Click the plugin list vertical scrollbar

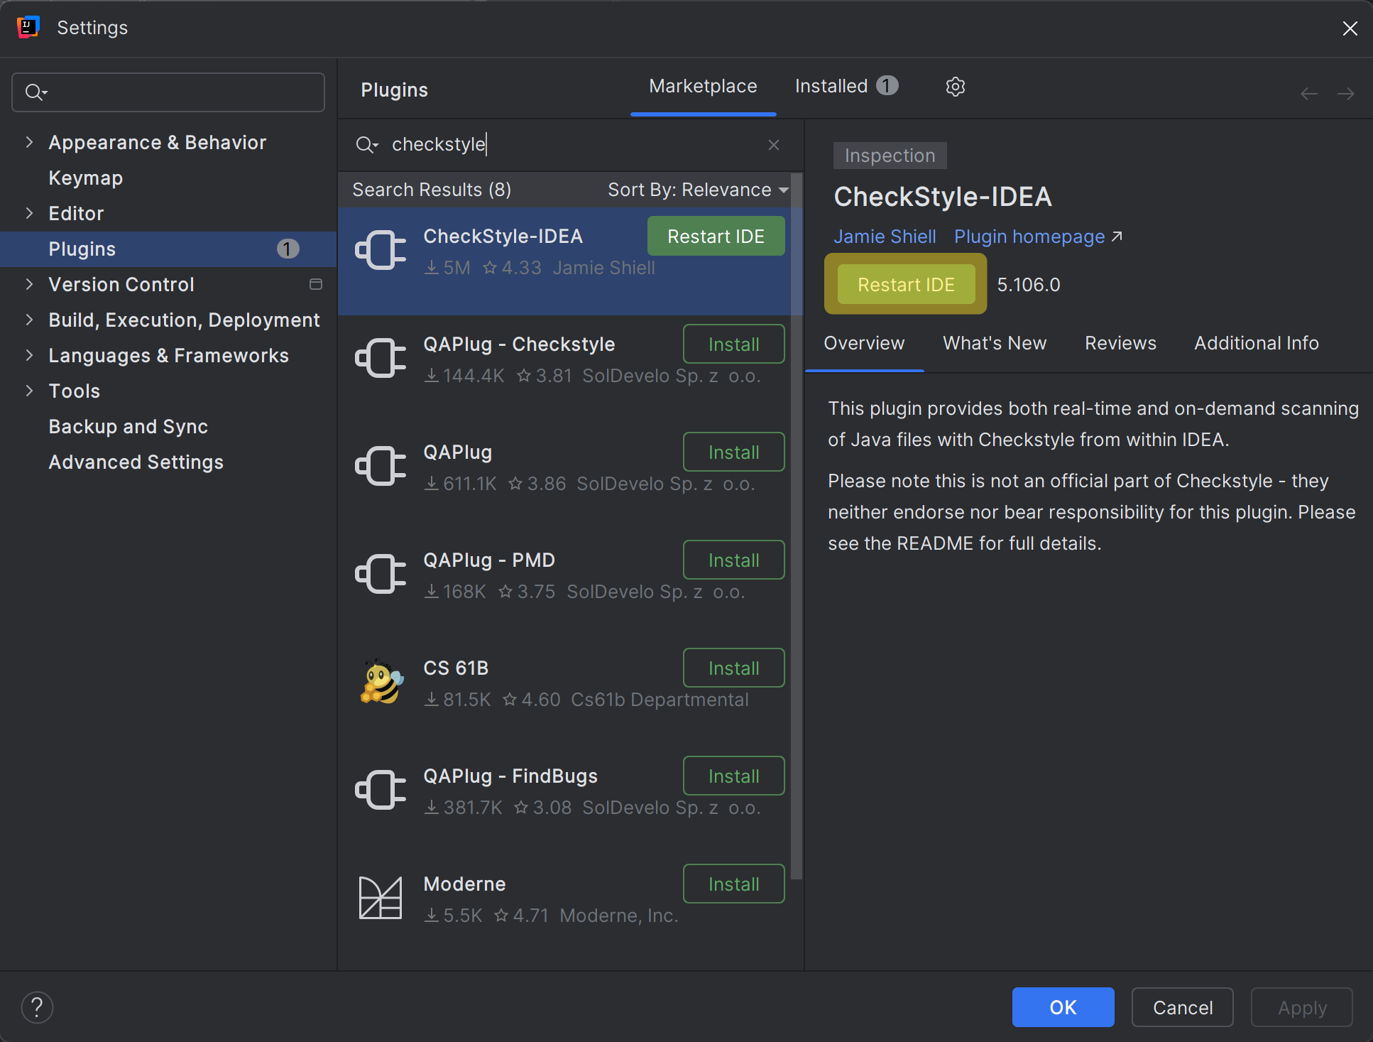click(797, 526)
